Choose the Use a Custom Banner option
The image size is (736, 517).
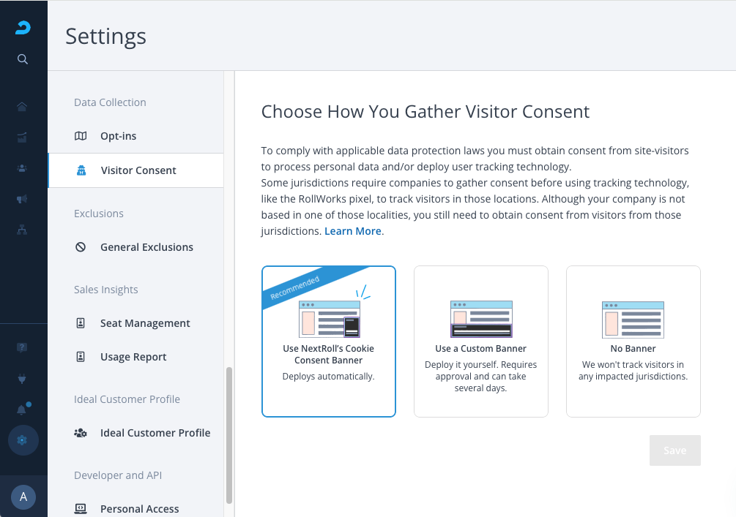(481, 341)
